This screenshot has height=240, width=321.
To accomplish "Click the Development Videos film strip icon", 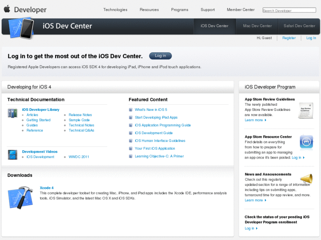I will tap(12, 155).
